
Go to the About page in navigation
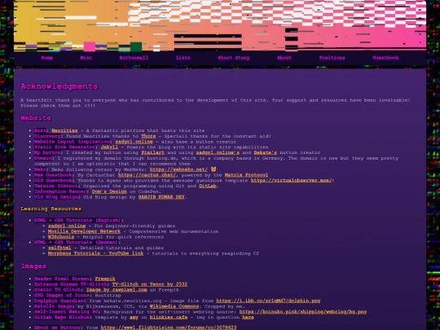tap(284, 58)
